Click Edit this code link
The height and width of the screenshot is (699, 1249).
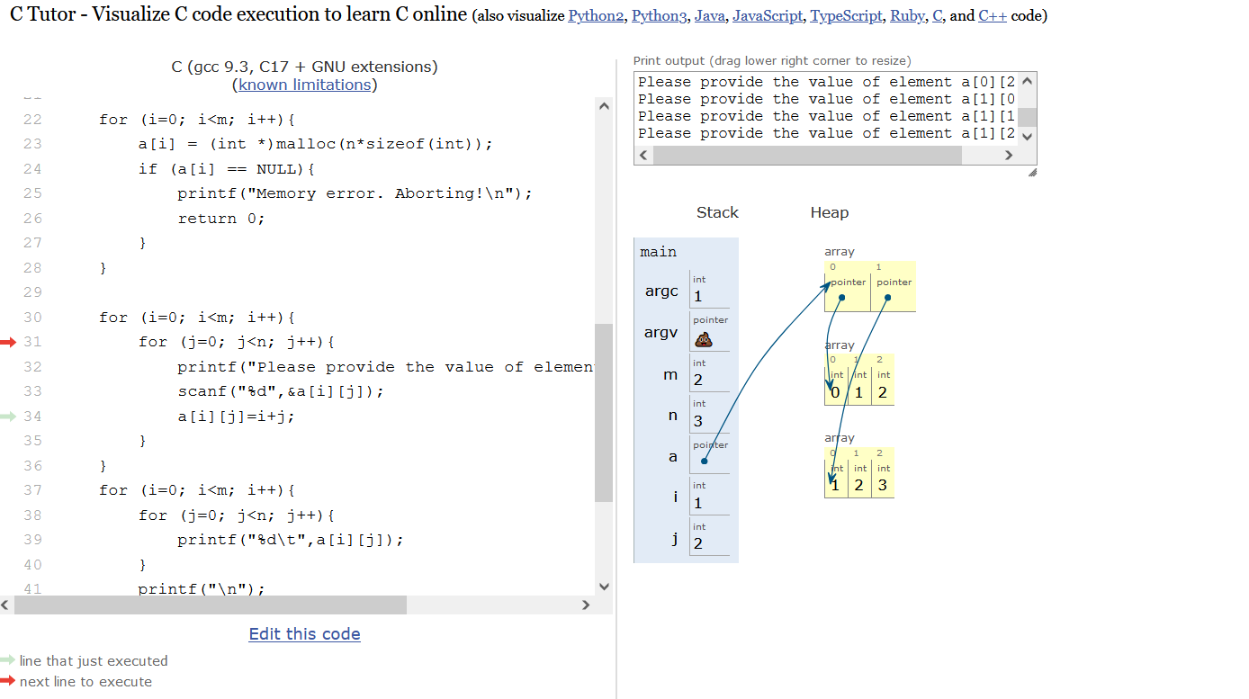[304, 634]
